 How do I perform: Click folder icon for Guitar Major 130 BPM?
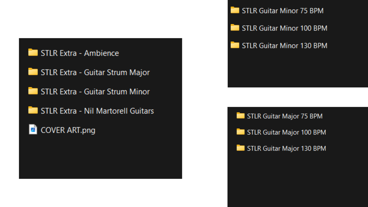coord(241,148)
